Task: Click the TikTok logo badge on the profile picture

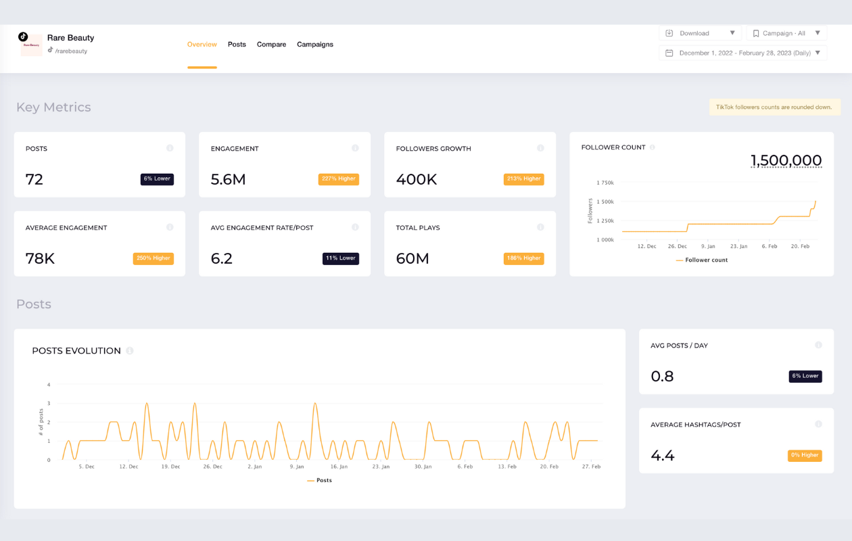Action: (x=23, y=37)
